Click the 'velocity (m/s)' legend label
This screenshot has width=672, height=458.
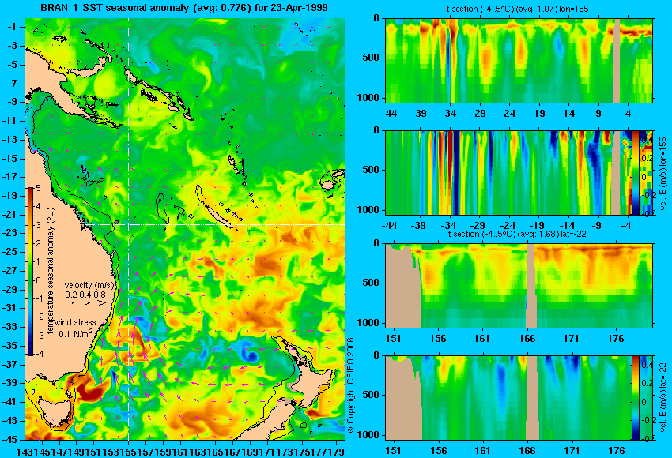[x=90, y=285]
